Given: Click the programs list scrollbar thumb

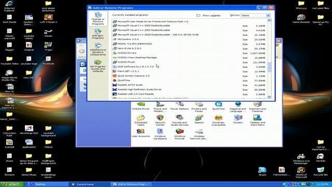Looking at the screenshot, I should click(x=269, y=67).
